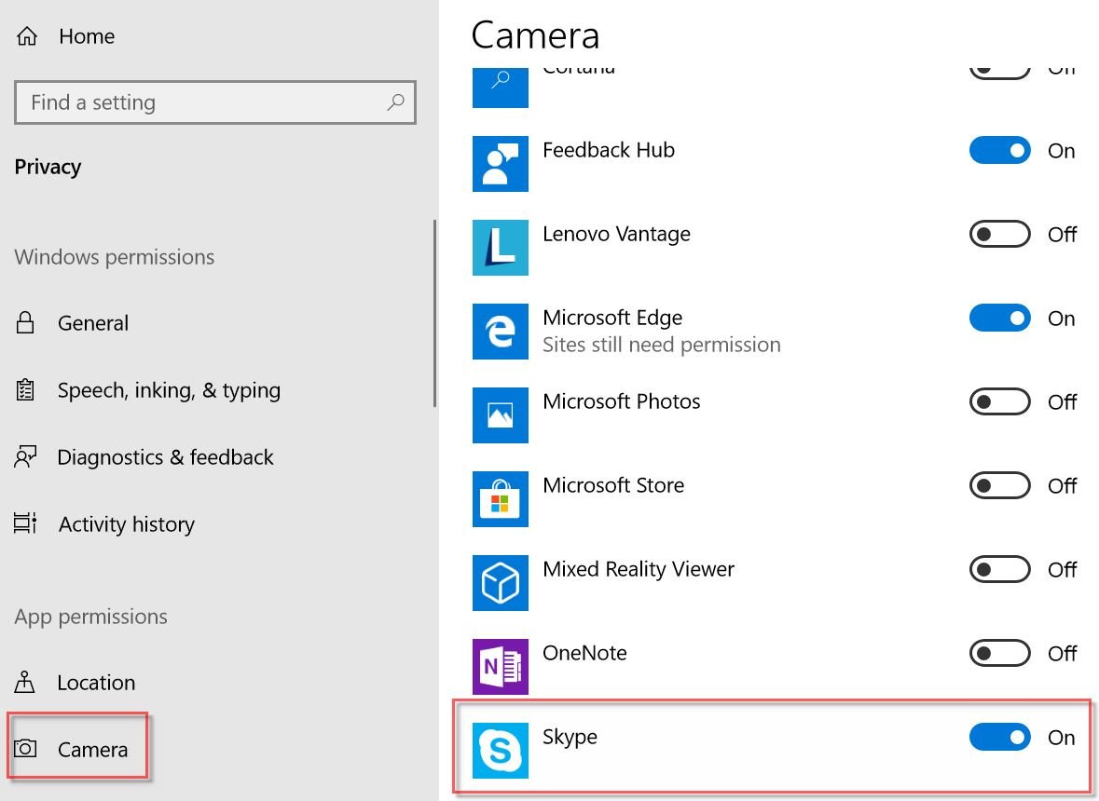Image resolution: width=1099 pixels, height=801 pixels.
Task: Enable camera access for Microsoft Store
Action: 999,485
